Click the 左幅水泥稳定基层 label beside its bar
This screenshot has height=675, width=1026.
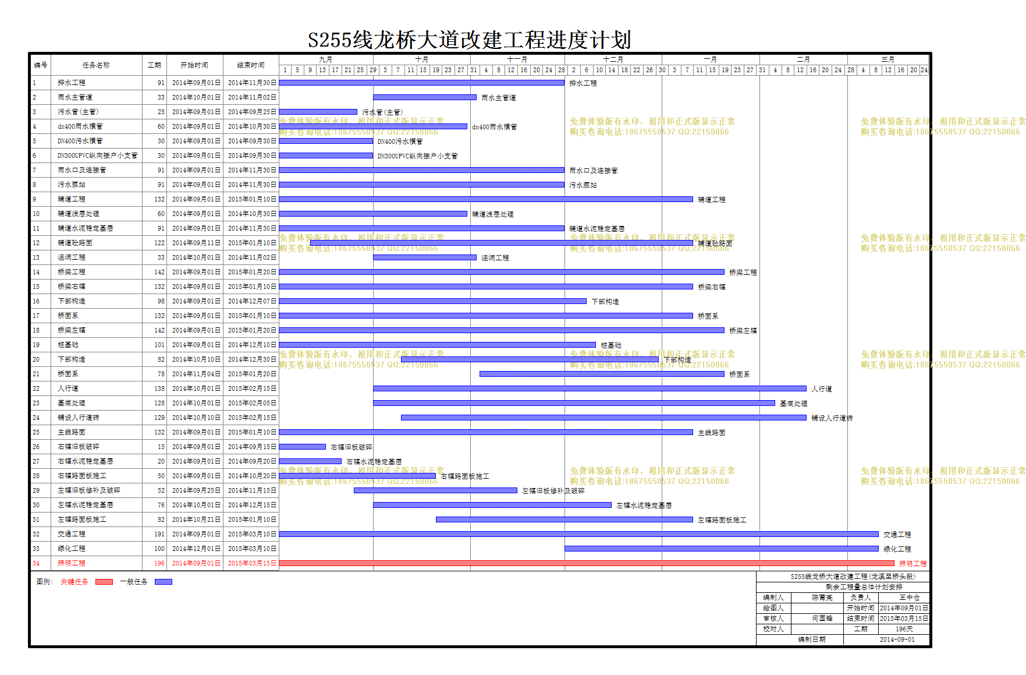tap(644, 506)
